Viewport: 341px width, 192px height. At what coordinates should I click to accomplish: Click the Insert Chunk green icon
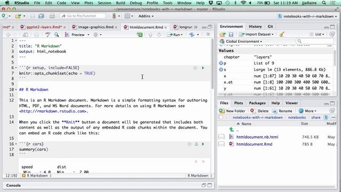point(140,35)
